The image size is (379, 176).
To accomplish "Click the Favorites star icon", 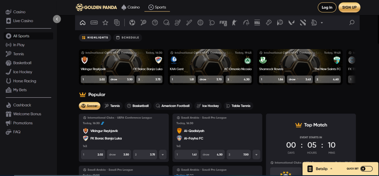I will pyautogui.click(x=105, y=23).
